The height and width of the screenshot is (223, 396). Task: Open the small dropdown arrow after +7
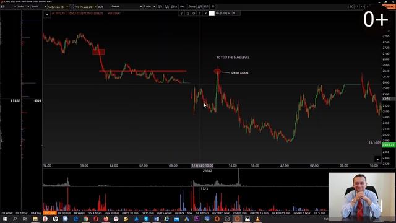click(x=368, y=6)
